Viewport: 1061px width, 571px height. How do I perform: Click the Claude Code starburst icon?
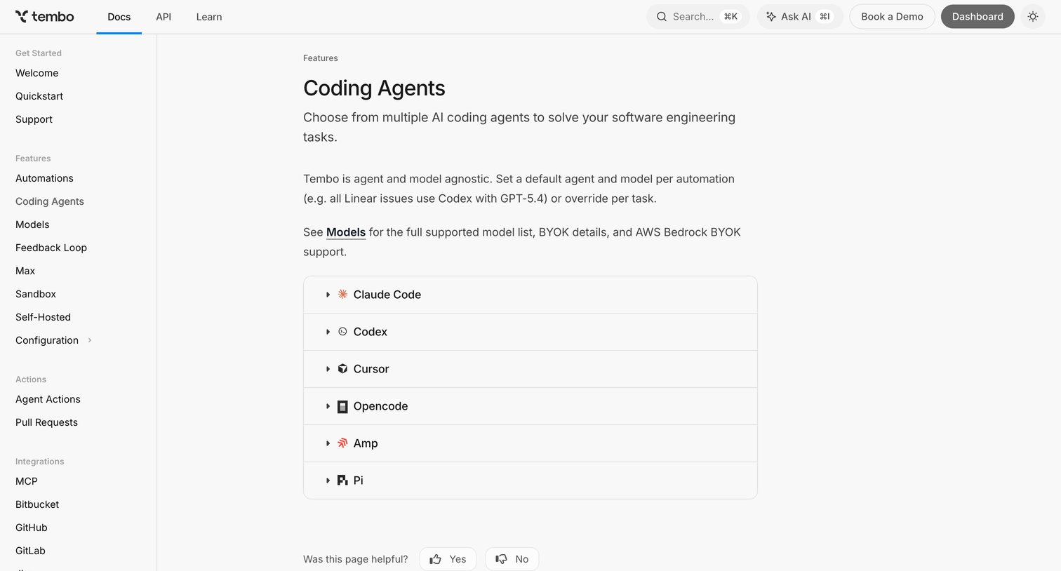click(x=342, y=294)
